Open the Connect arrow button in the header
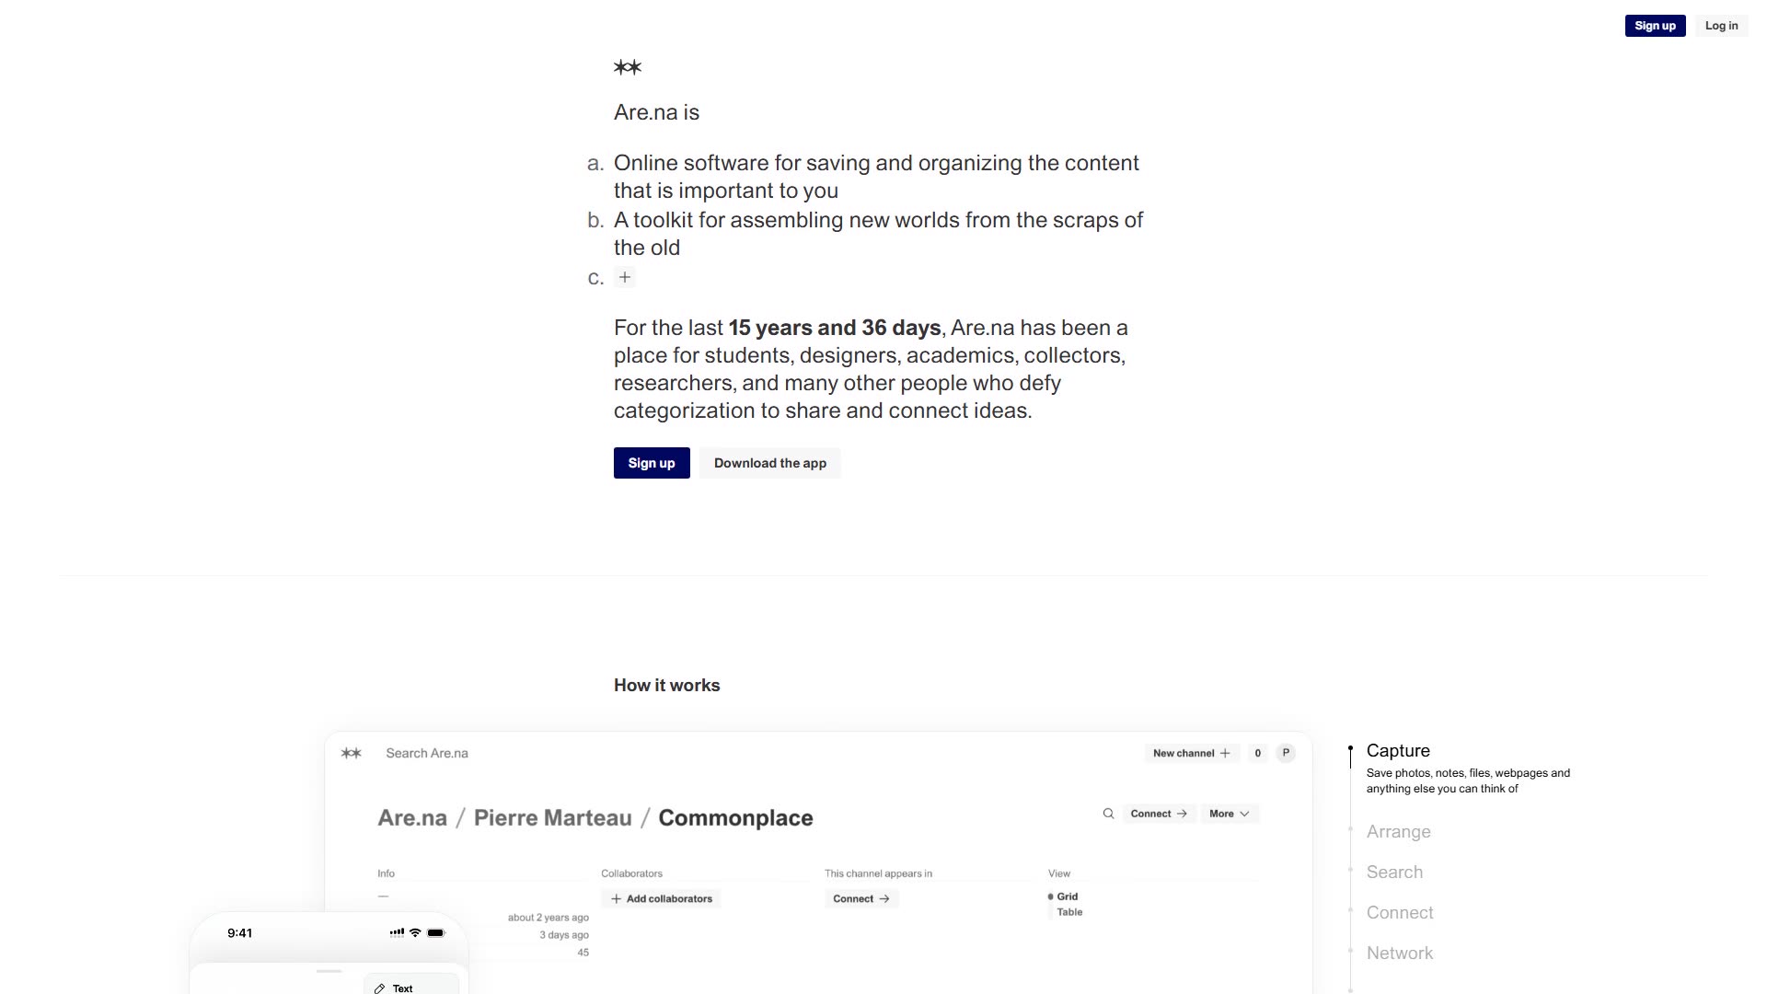The height and width of the screenshot is (994, 1767). (x=1159, y=814)
